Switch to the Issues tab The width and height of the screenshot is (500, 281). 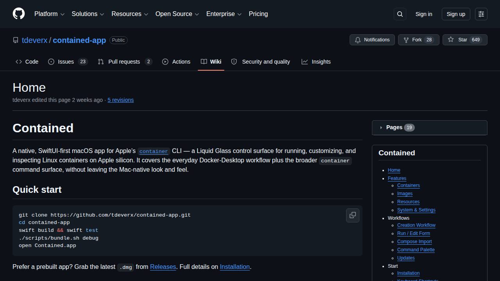pyautogui.click(x=68, y=62)
